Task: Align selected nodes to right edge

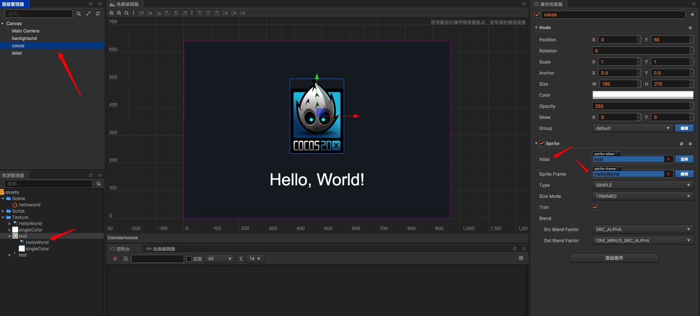Action: 184,13
